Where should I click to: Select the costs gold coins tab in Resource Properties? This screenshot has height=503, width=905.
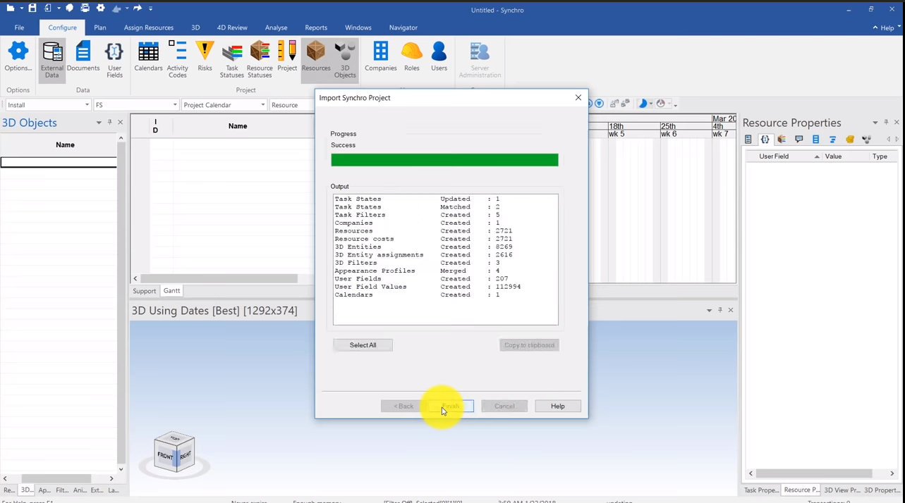[x=850, y=139]
